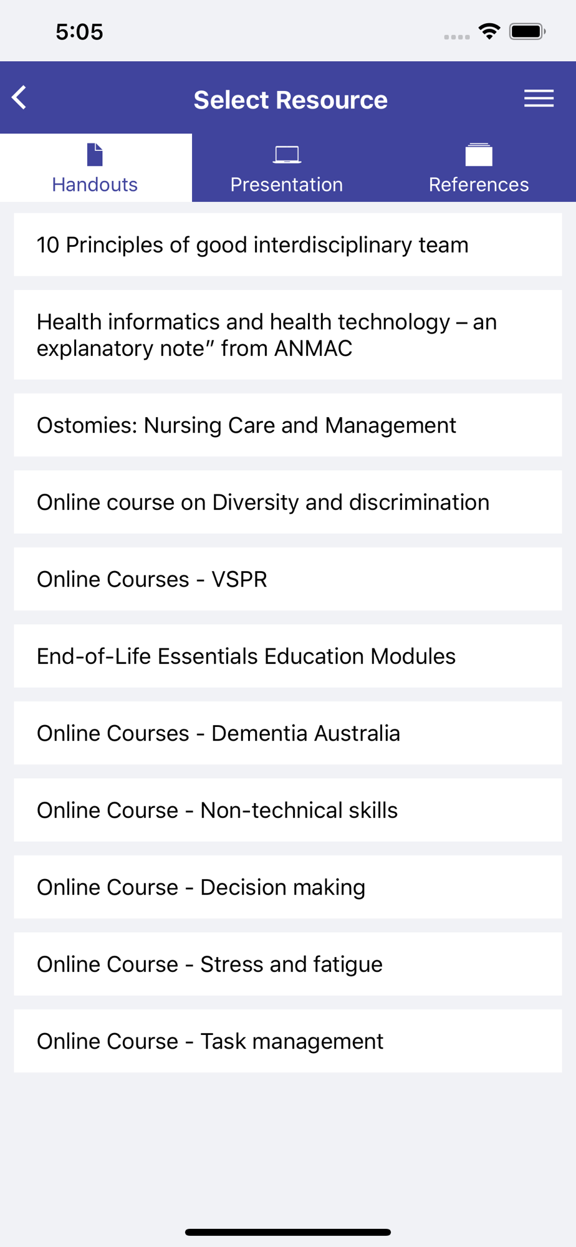
Task: Select the Handouts tab label
Action: point(95,185)
